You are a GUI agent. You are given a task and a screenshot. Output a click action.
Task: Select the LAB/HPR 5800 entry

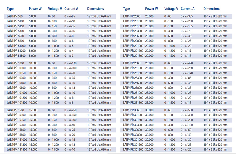click(15, 41)
